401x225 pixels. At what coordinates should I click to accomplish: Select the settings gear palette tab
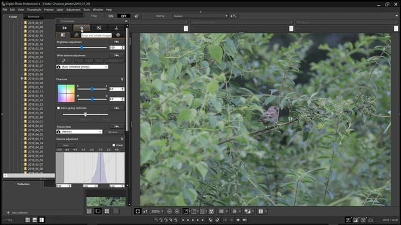click(118, 35)
